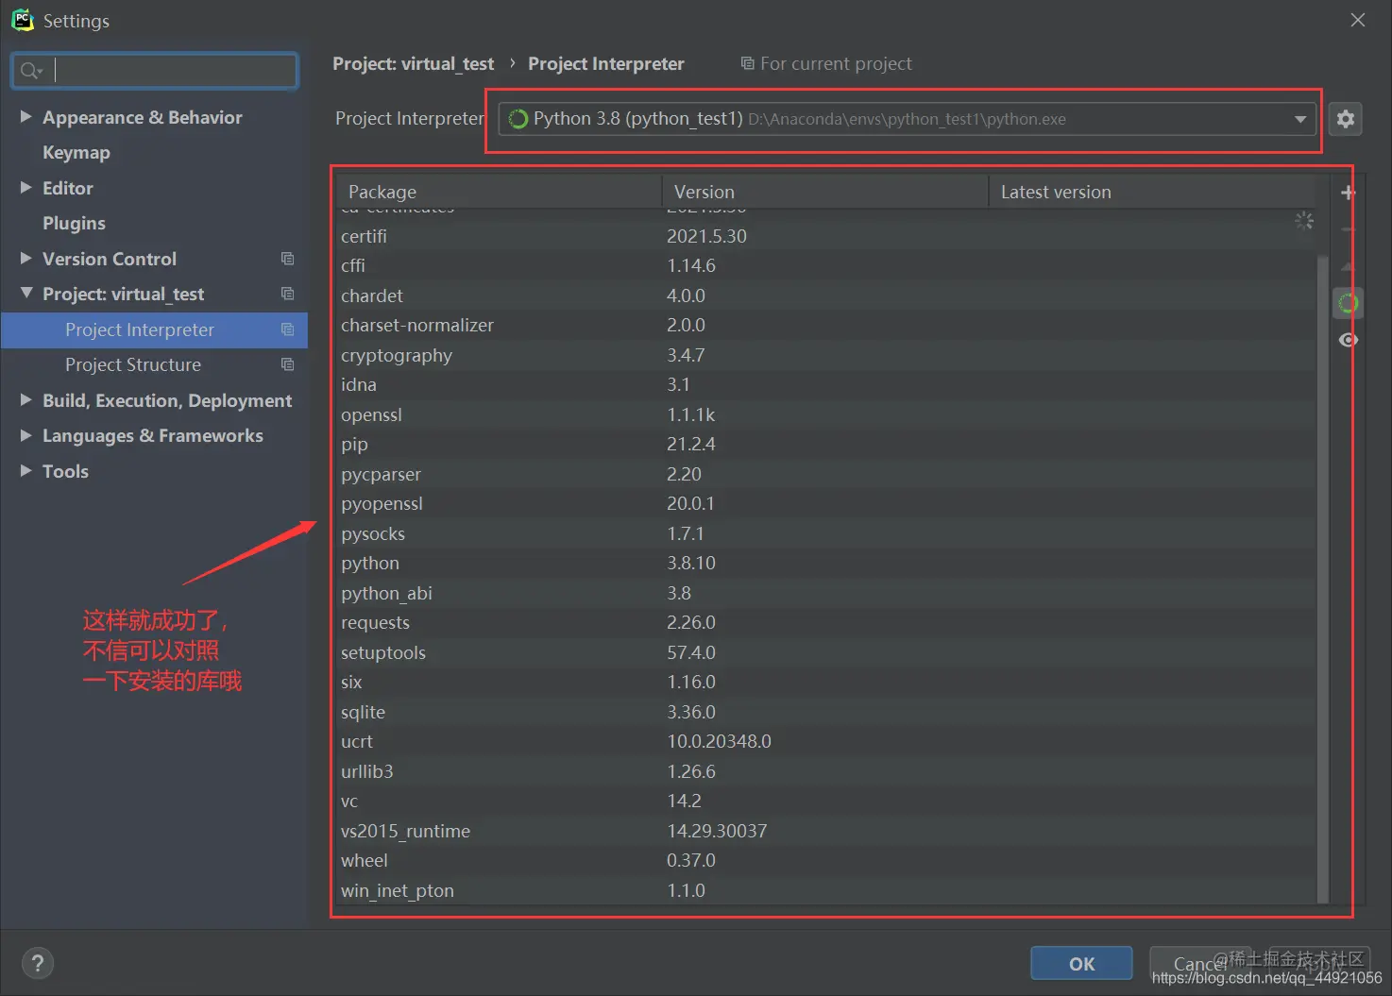Toggle show early releases eye icon

pos(1349,340)
